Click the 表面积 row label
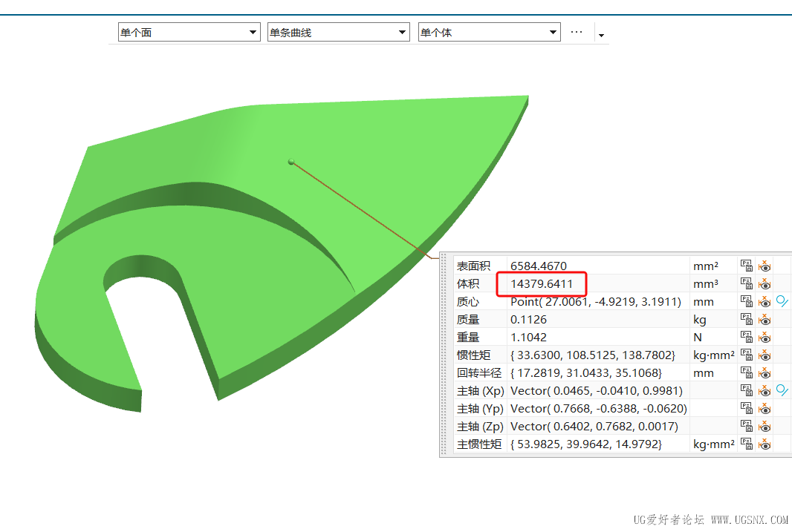 tap(473, 266)
